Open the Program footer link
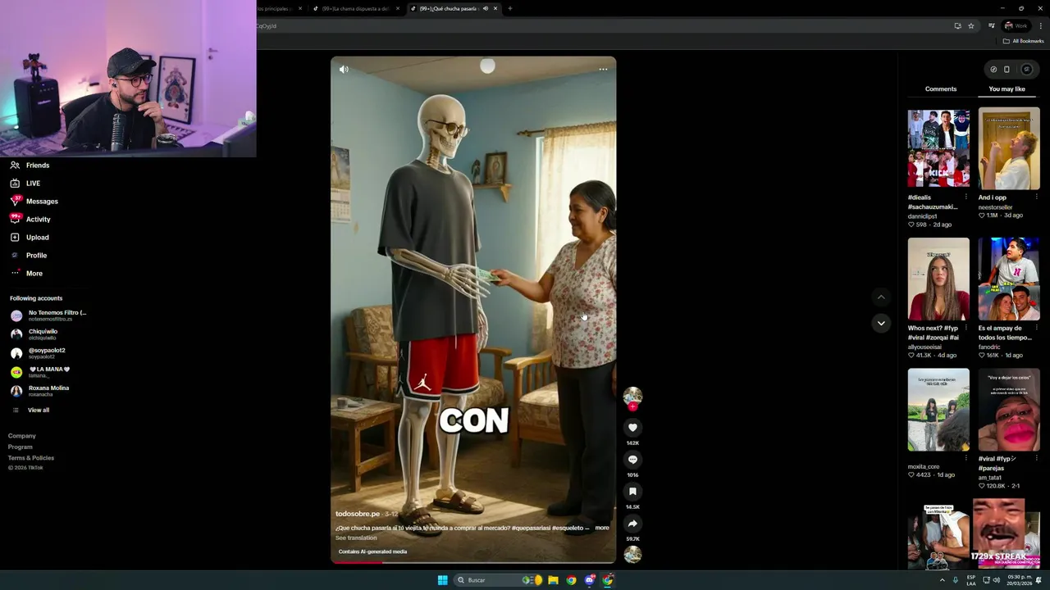Viewport: 1050px width, 590px height. [x=21, y=447]
